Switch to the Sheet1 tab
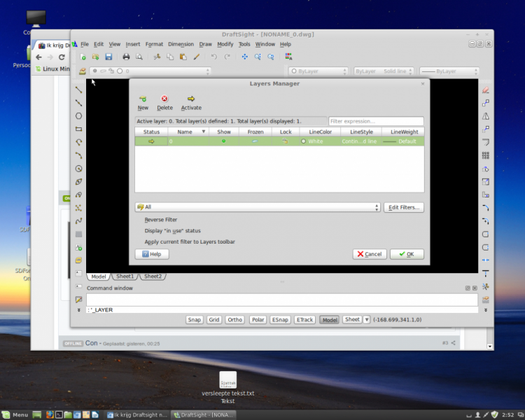This screenshot has height=420, width=525. pos(125,276)
